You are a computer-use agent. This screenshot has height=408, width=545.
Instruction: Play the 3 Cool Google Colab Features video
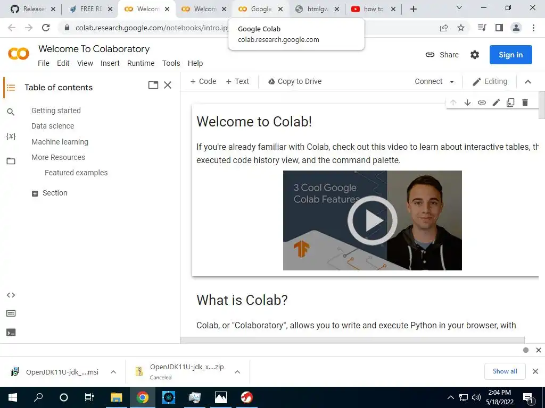pos(372,220)
